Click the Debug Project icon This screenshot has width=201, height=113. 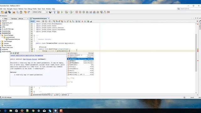[x=66, y=12]
